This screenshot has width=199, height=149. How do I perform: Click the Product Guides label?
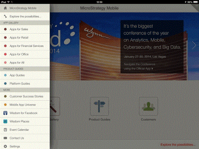[x=99, y=120]
